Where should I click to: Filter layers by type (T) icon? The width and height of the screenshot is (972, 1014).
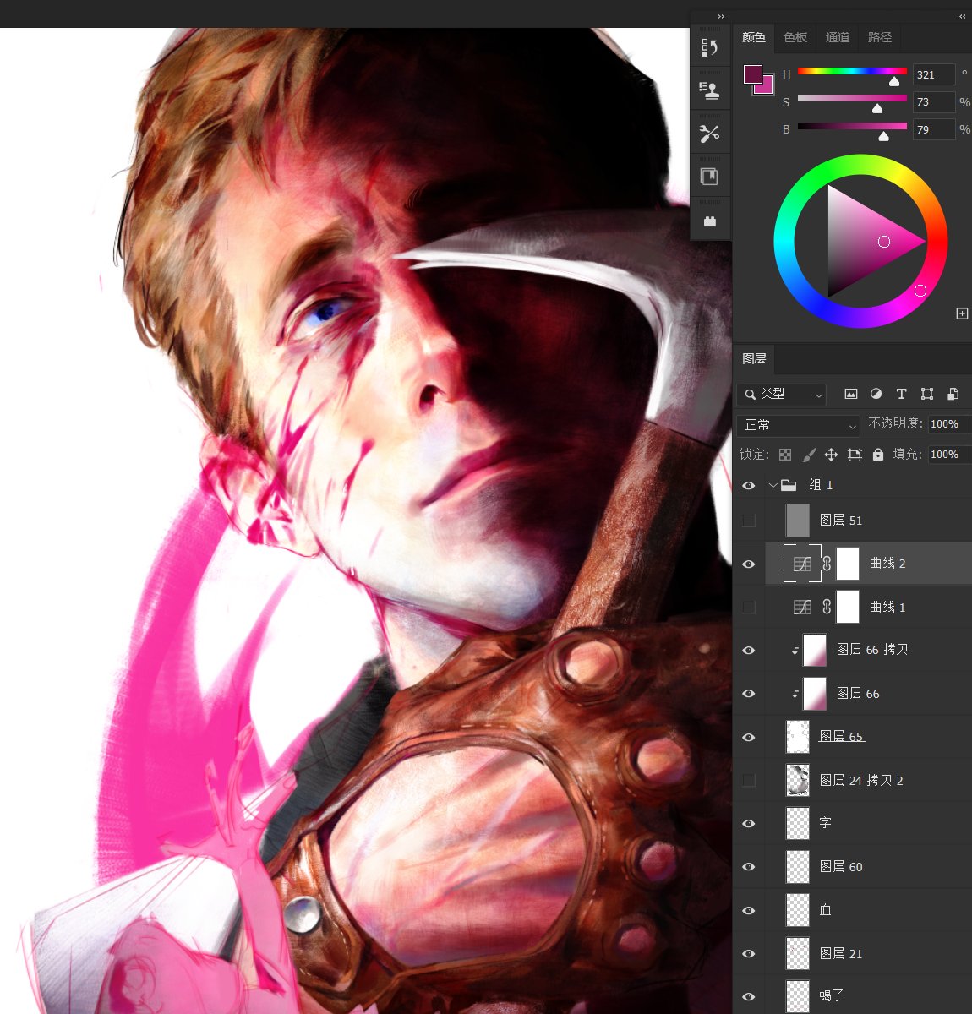coord(902,394)
